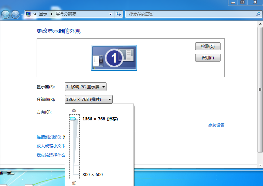This screenshot has height=186, width=263.
Task: Click the 识别(I) button
Action: (x=208, y=57)
